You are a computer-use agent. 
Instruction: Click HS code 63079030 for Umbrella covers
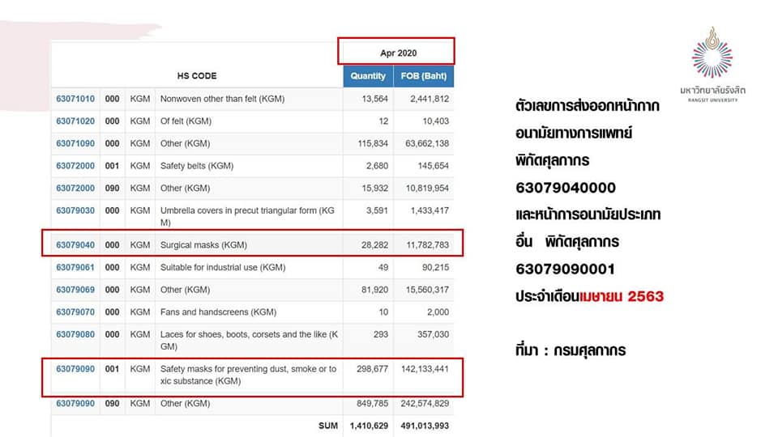(x=75, y=210)
